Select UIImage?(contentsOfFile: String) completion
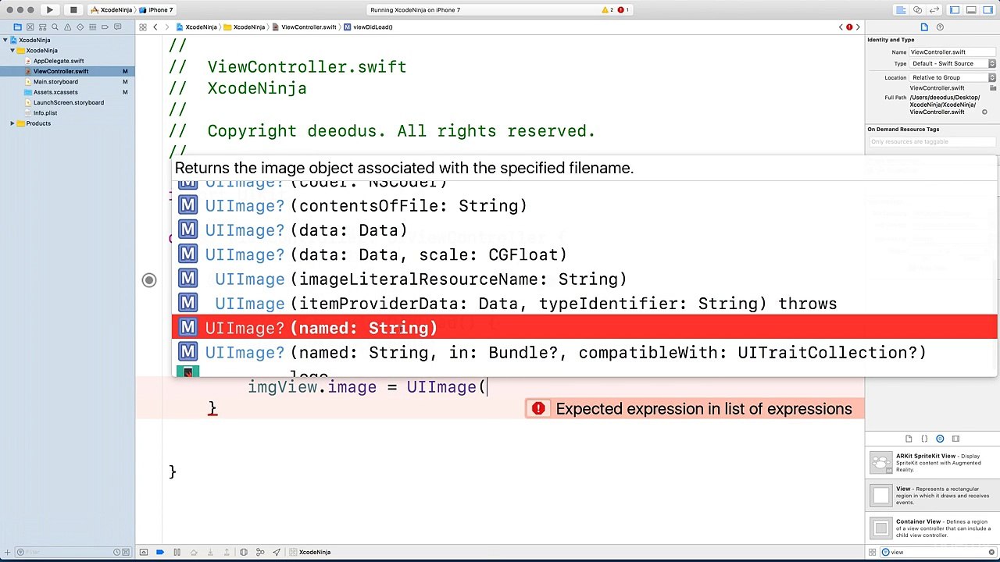 click(x=584, y=206)
